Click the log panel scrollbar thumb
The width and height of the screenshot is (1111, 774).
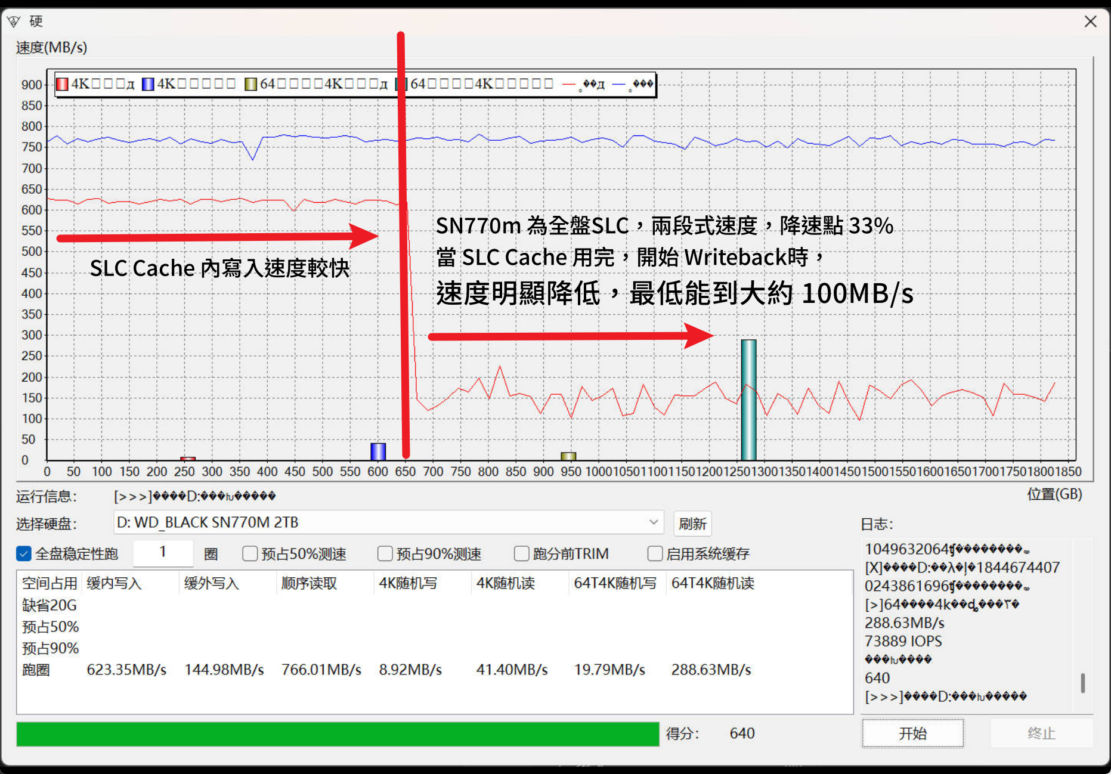pyautogui.click(x=1083, y=683)
